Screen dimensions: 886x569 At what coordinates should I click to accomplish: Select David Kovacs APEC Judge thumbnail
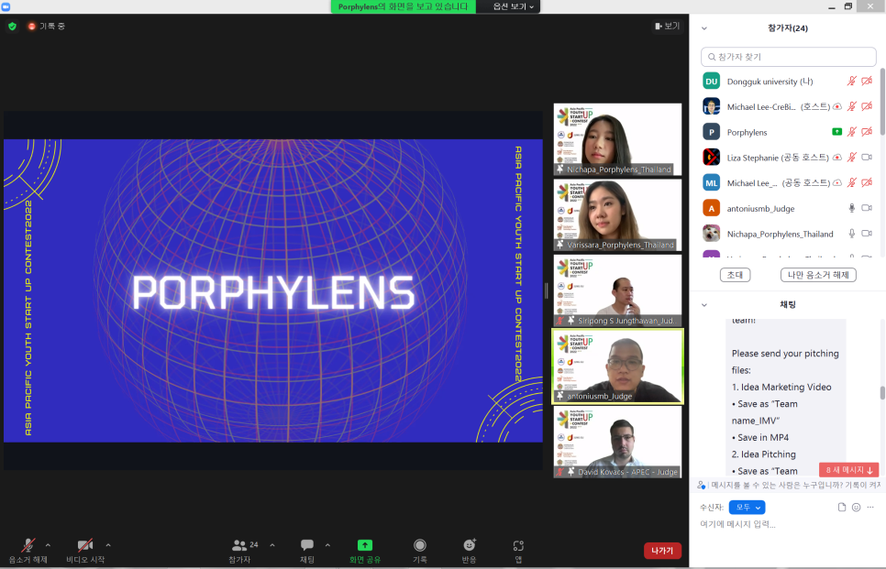617,442
